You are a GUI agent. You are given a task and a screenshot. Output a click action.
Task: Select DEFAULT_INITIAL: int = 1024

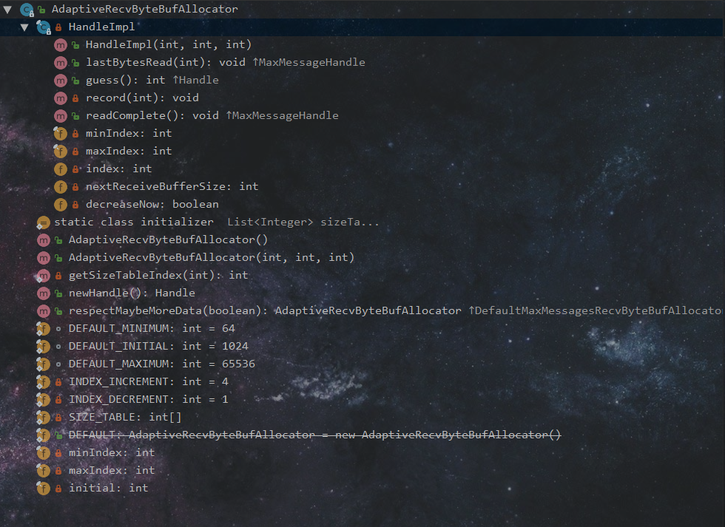pyautogui.click(x=158, y=347)
